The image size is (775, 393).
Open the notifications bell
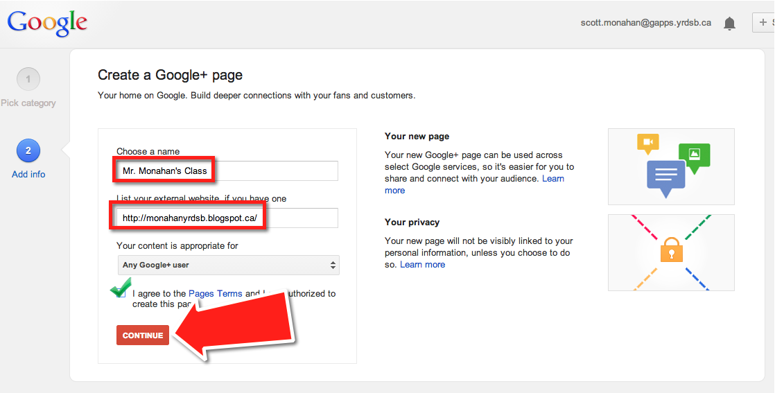coord(729,24)
